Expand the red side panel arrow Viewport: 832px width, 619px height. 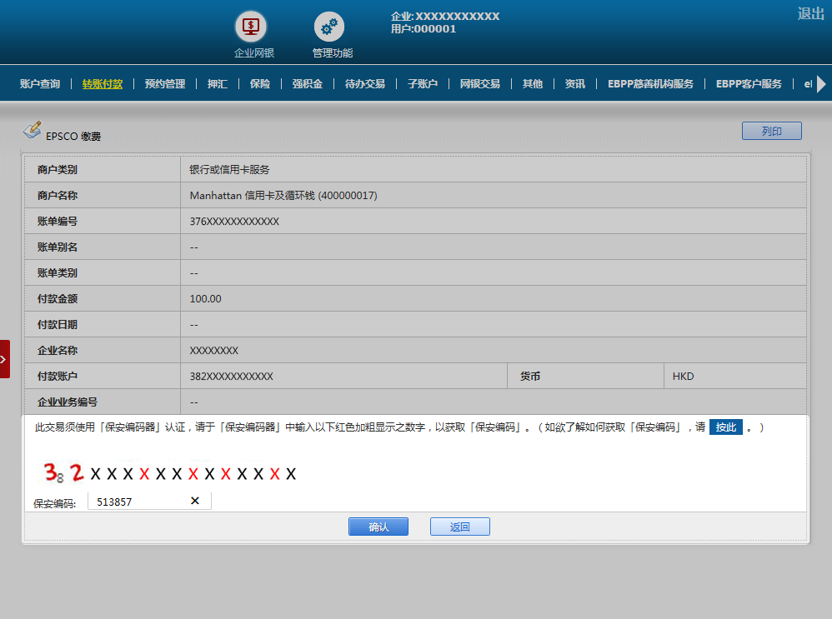5,359
